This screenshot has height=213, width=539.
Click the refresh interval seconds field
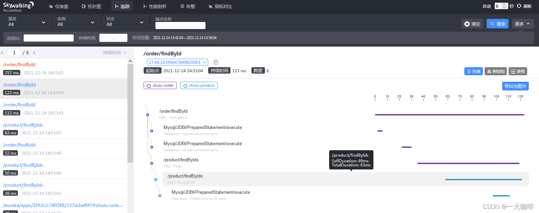click(501, 6)
